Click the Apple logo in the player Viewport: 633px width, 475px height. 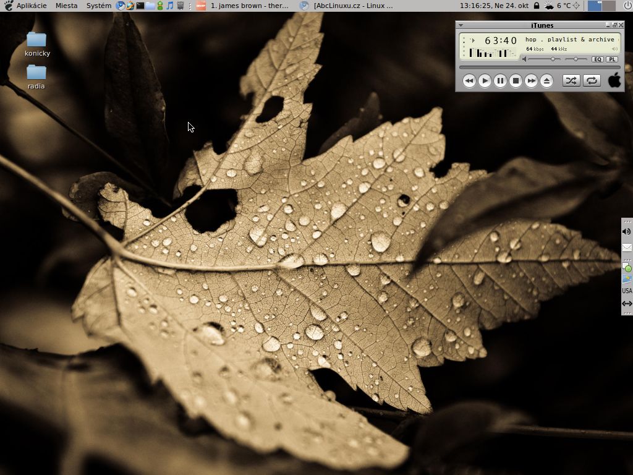click(614, 80)
